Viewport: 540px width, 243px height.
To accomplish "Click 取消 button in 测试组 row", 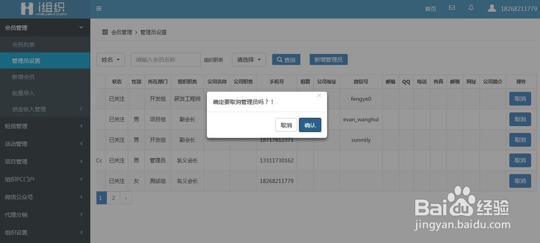I will pos(520,181).
